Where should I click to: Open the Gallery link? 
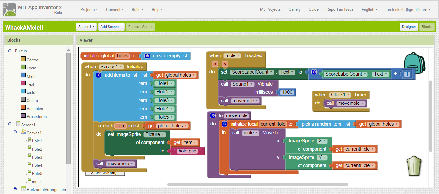(x=295, y=9)
